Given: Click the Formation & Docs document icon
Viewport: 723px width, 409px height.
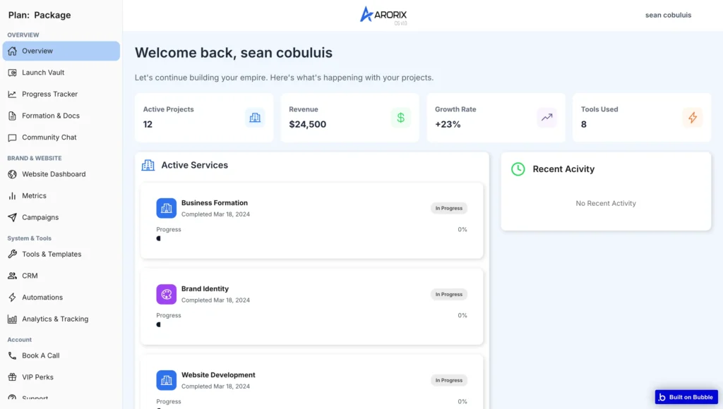Looking at the screenshot, I should click(13, 116).
